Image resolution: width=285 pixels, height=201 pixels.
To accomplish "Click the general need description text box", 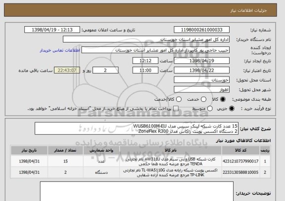I will (x=137, y=128).
